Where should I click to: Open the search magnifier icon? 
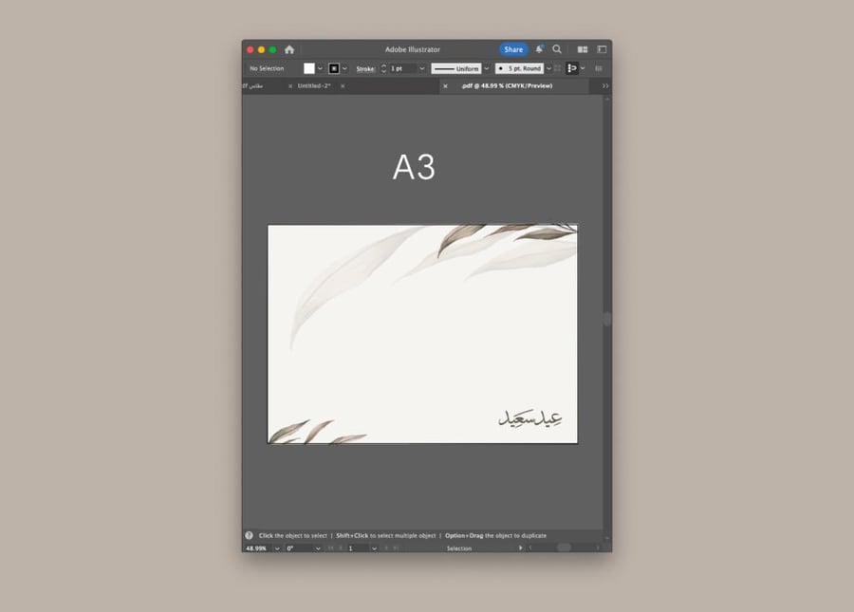click(557, 49)
